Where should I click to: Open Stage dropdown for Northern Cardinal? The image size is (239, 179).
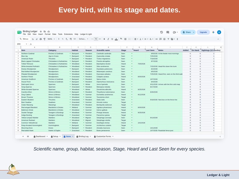point(132,53)
